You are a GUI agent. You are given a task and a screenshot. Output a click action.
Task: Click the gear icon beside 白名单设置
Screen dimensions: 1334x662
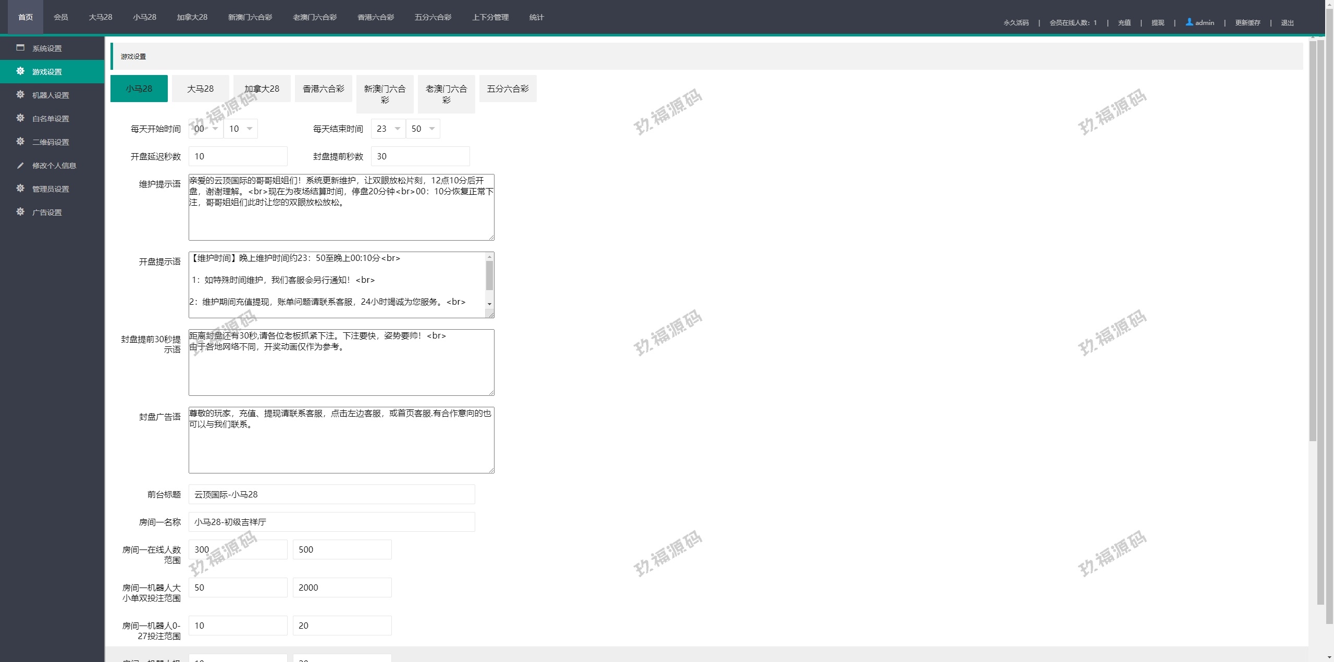click(20, 118)
